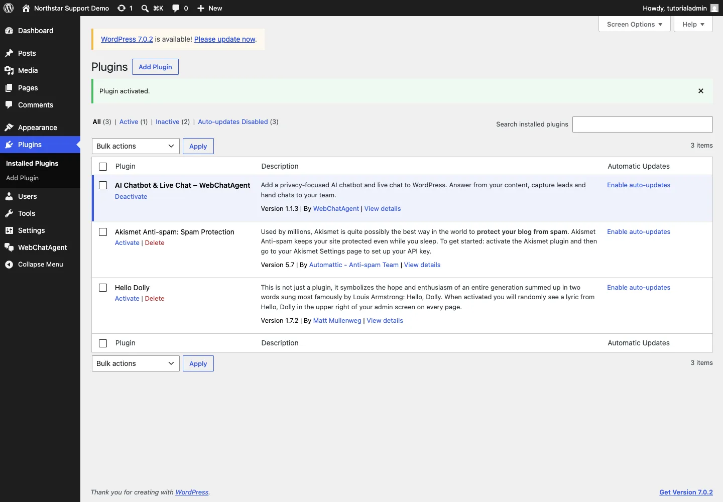Tick the select-all checkbox in table footer

[103, 343]
